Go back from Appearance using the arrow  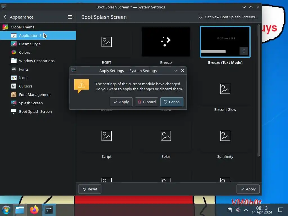tap(5, 17)
